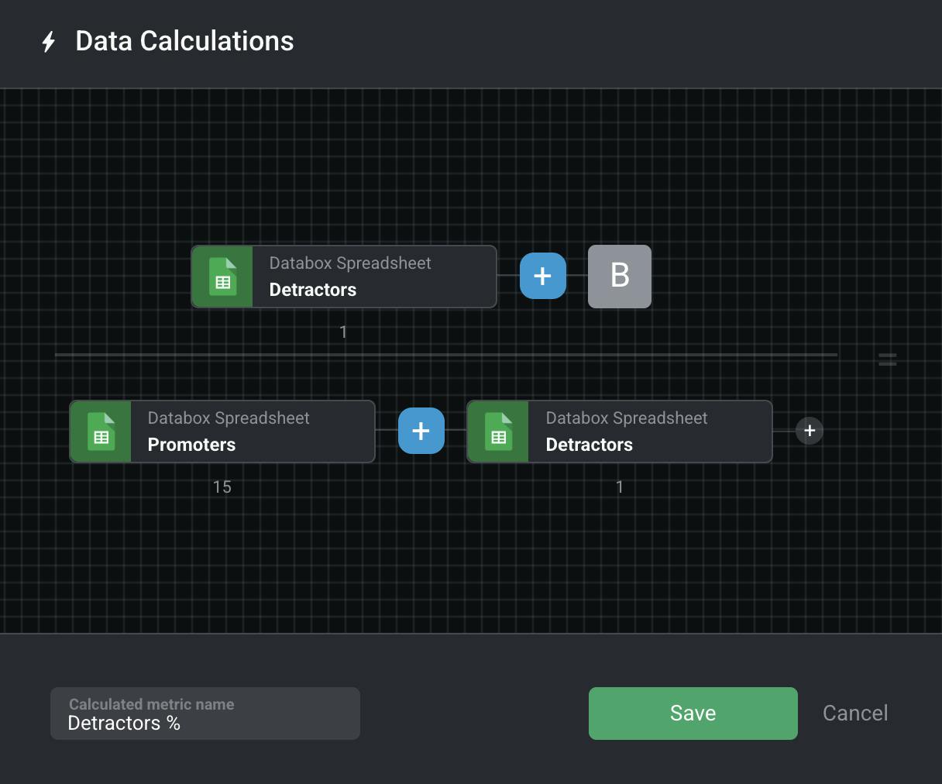Click the spreadsheet icon on denominator Detractors
Image resolution: width=942 pixels, height=784 pixels.
pos(498,432)
